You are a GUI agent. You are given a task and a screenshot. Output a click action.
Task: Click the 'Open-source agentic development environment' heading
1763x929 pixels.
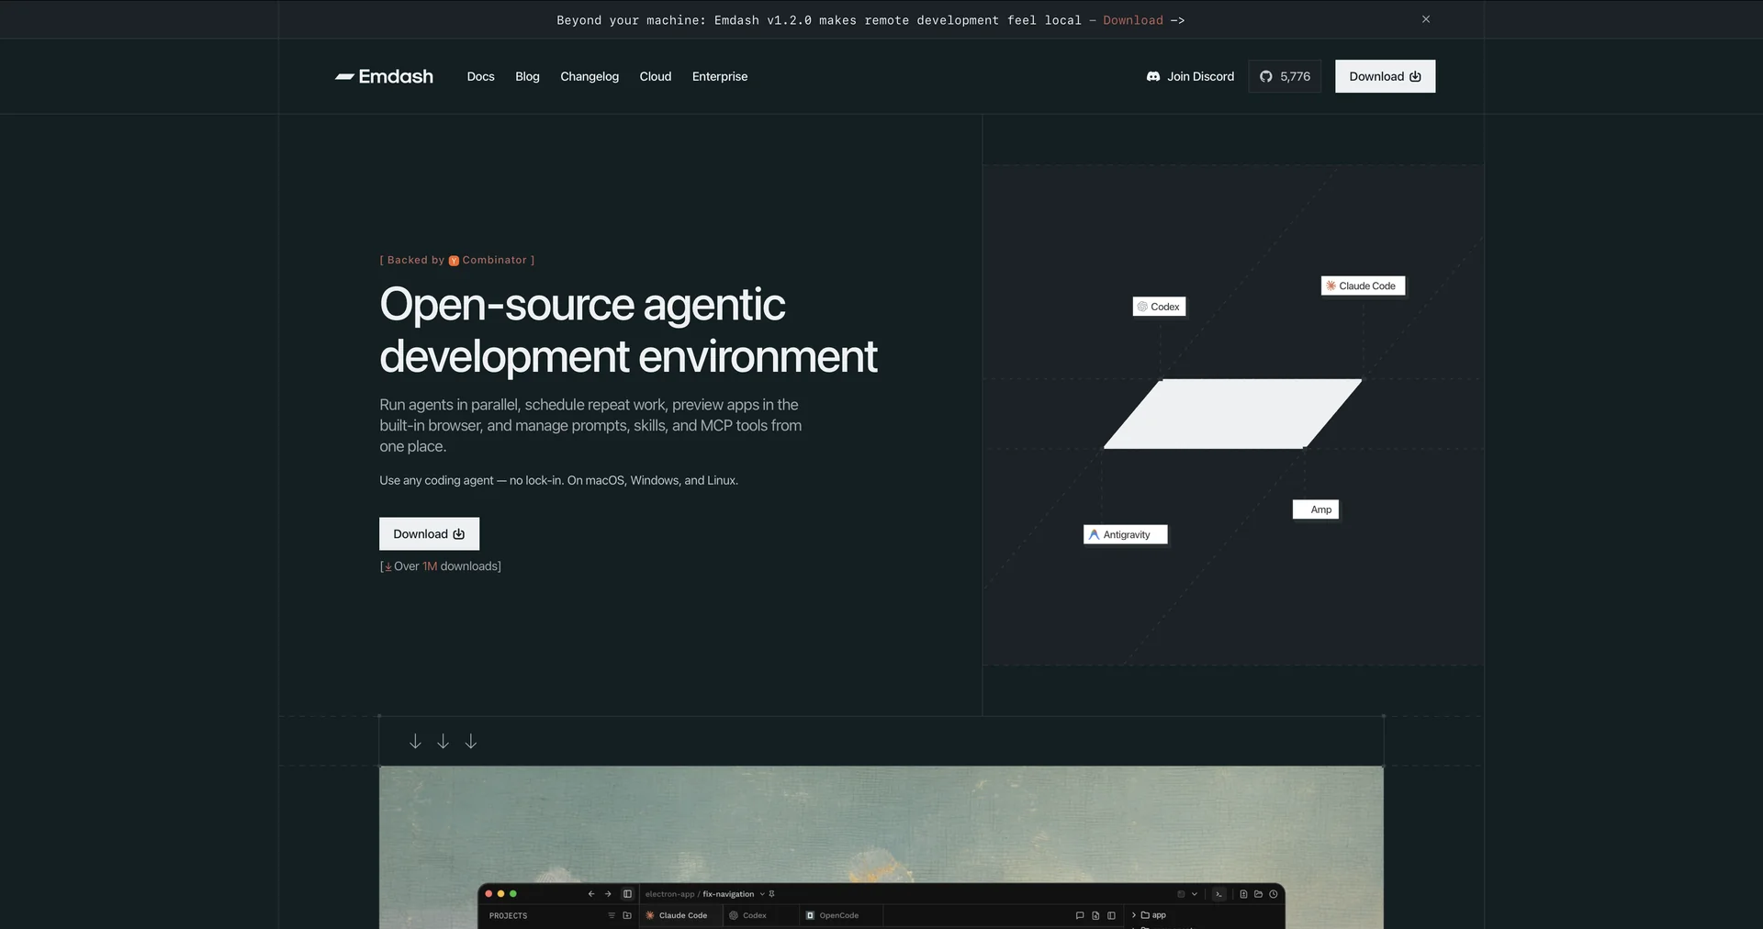628,330
